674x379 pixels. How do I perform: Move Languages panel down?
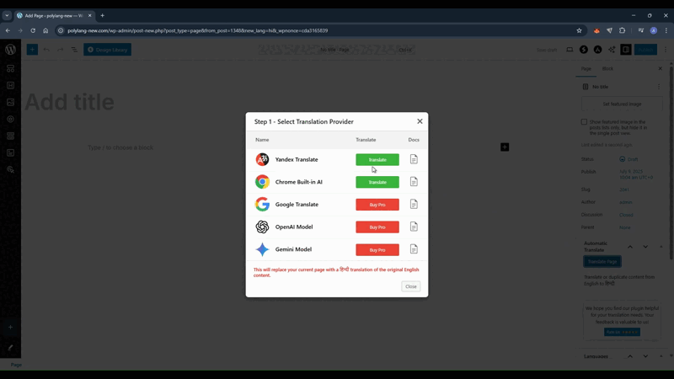tap(645, 356)
